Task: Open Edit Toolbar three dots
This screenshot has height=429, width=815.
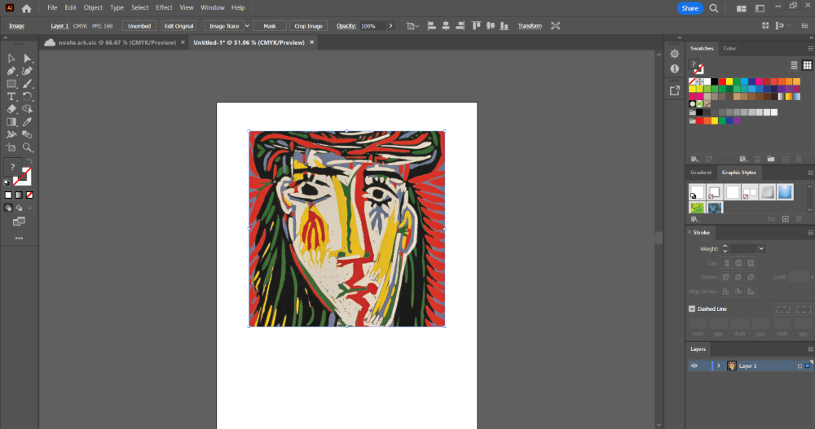Action: 19,239
